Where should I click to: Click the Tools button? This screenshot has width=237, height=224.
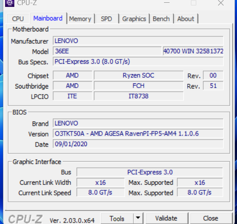[x=117, y=218]
